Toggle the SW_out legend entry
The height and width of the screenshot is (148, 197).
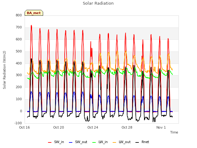(x=78, y=142)
